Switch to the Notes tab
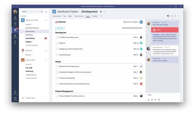The width and height of the screenshot is (195, 114). (x=70, y=16)
